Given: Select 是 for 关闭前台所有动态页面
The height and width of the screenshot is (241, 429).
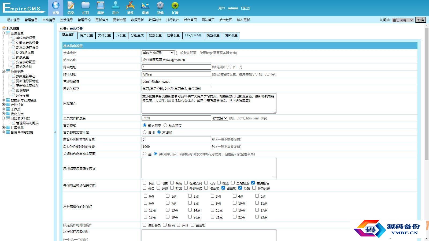Looking at the screenshot, I should 145,153.
